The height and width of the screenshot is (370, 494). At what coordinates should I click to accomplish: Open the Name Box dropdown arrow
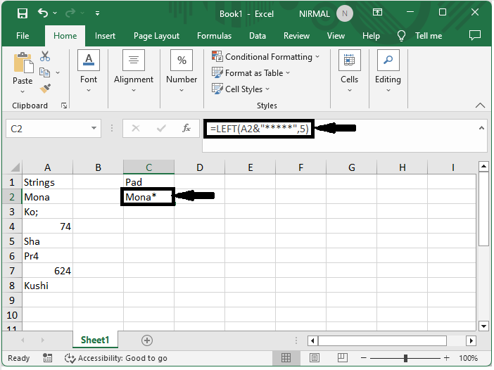94,128
